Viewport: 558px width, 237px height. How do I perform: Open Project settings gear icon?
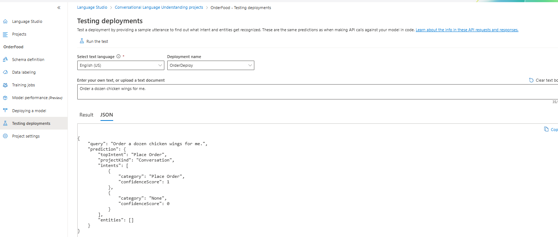[5, 136]
